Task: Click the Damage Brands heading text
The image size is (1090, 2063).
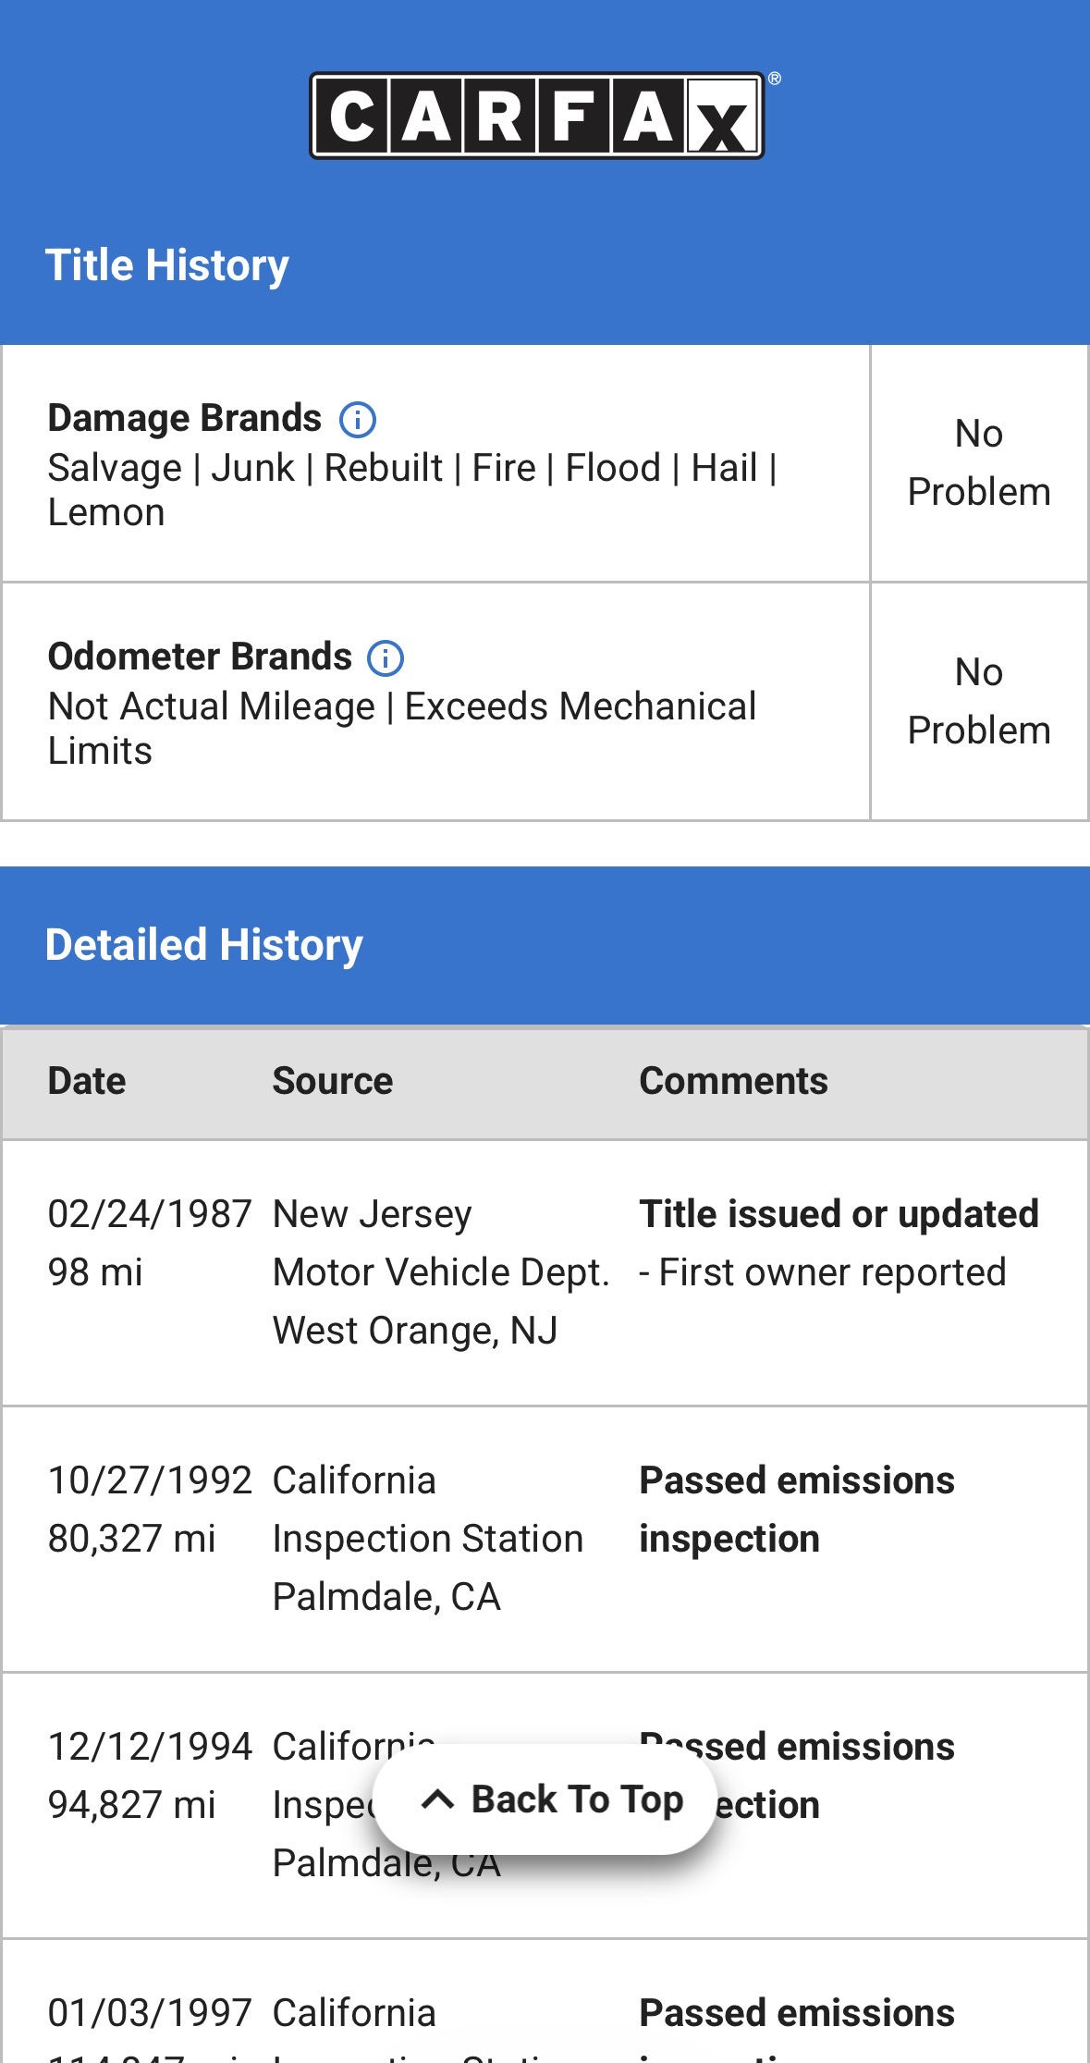Action: [x=185, y=418]
